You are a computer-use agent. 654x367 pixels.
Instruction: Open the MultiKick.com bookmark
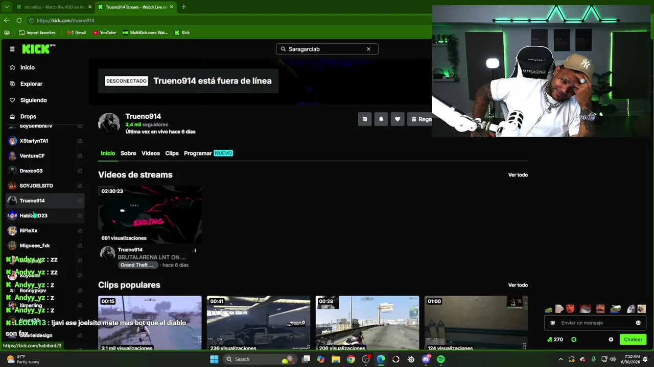(145, 33)
